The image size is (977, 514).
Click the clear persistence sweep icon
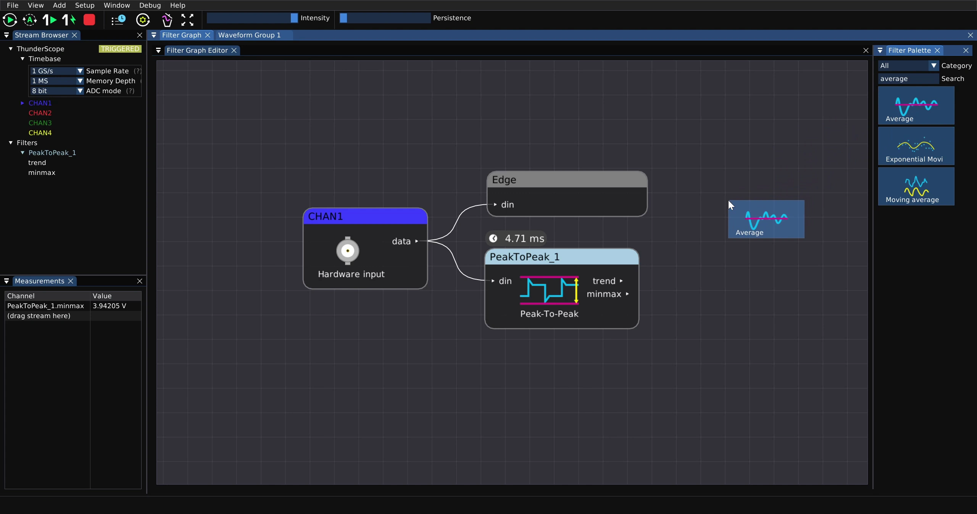[167, 20]
